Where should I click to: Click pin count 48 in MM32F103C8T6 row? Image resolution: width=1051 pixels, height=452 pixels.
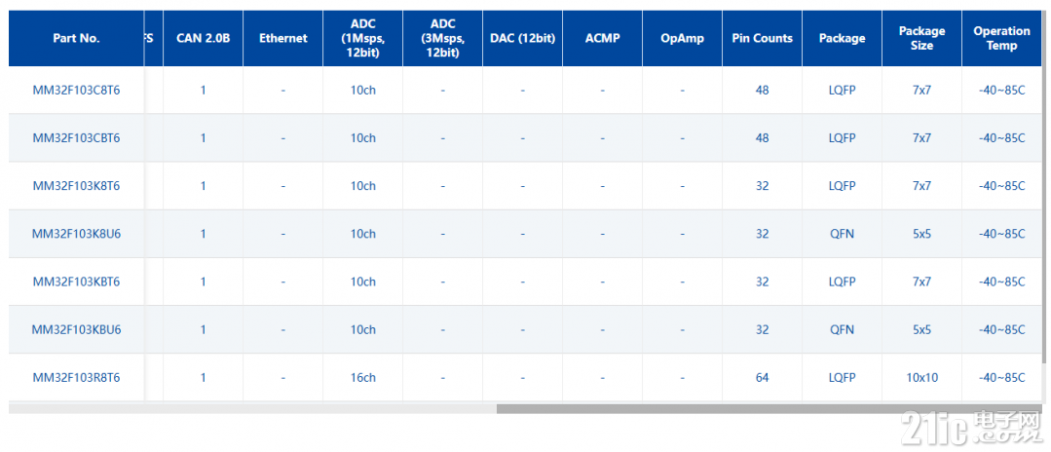762,90
